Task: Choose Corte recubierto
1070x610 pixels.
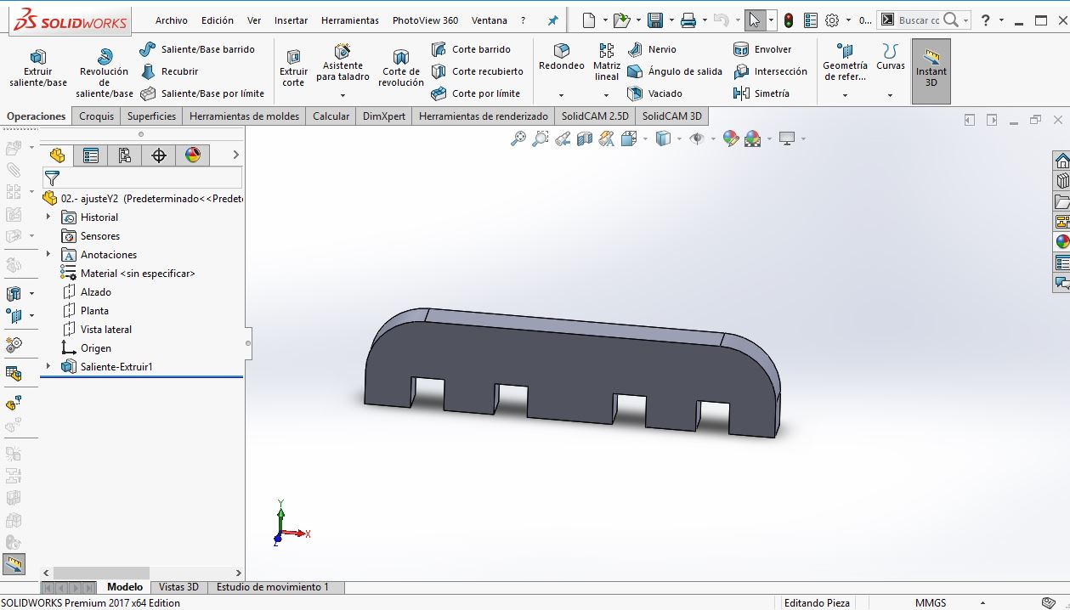Action: (x=477, y=71)
